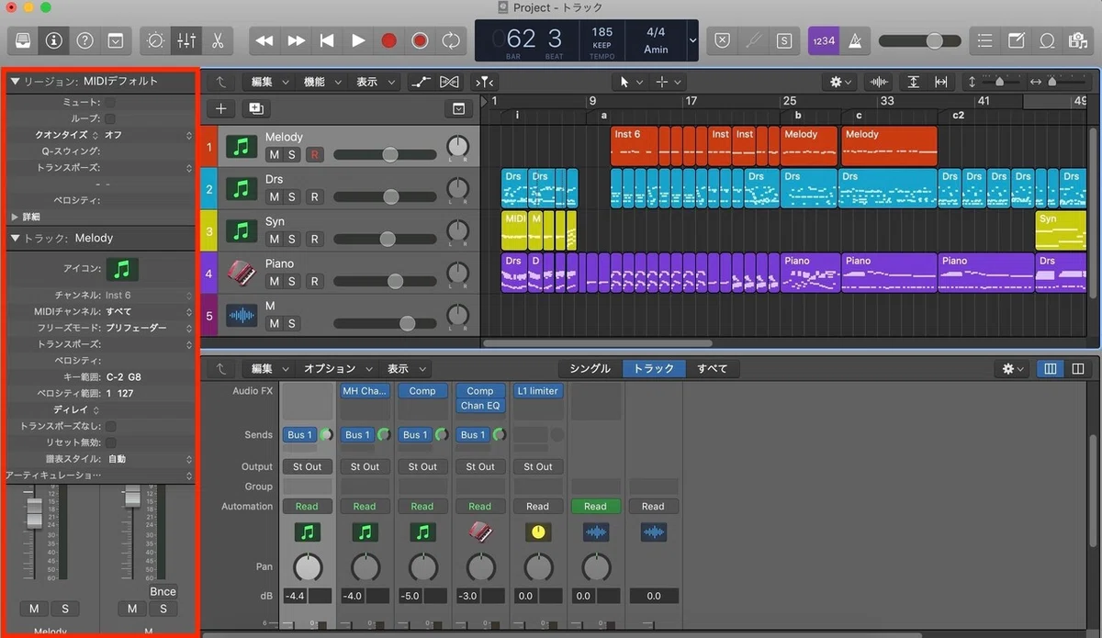Switch mixer to シングル tab
The height and width of the screenshot is (638, 1102).
tap(590, 368)
